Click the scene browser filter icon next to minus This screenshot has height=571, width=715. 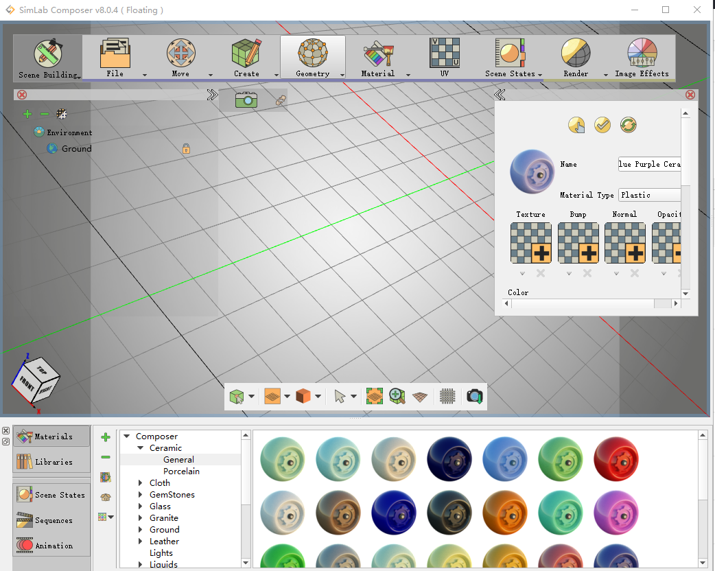point(61,113)
